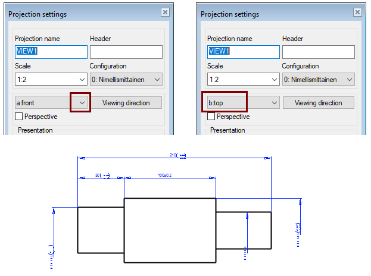
Task: Click the Header field in left dialog
Action: pos(126,52)
